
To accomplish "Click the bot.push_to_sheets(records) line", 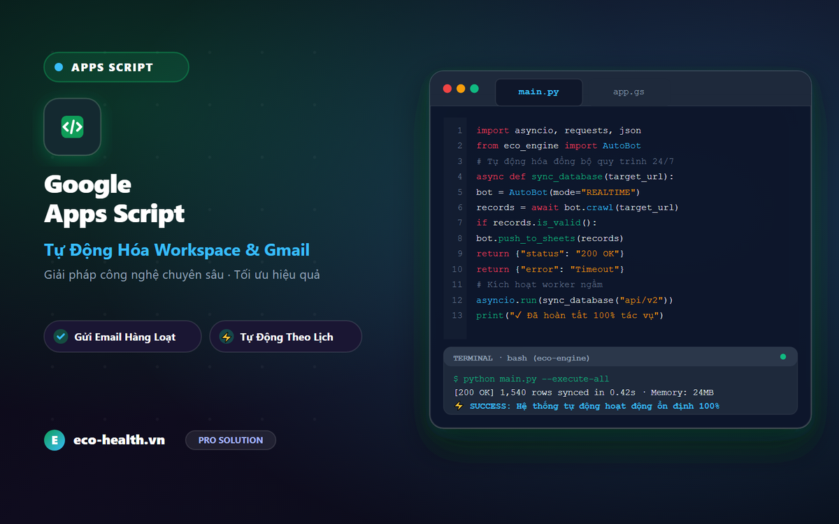I will (550, 238).
